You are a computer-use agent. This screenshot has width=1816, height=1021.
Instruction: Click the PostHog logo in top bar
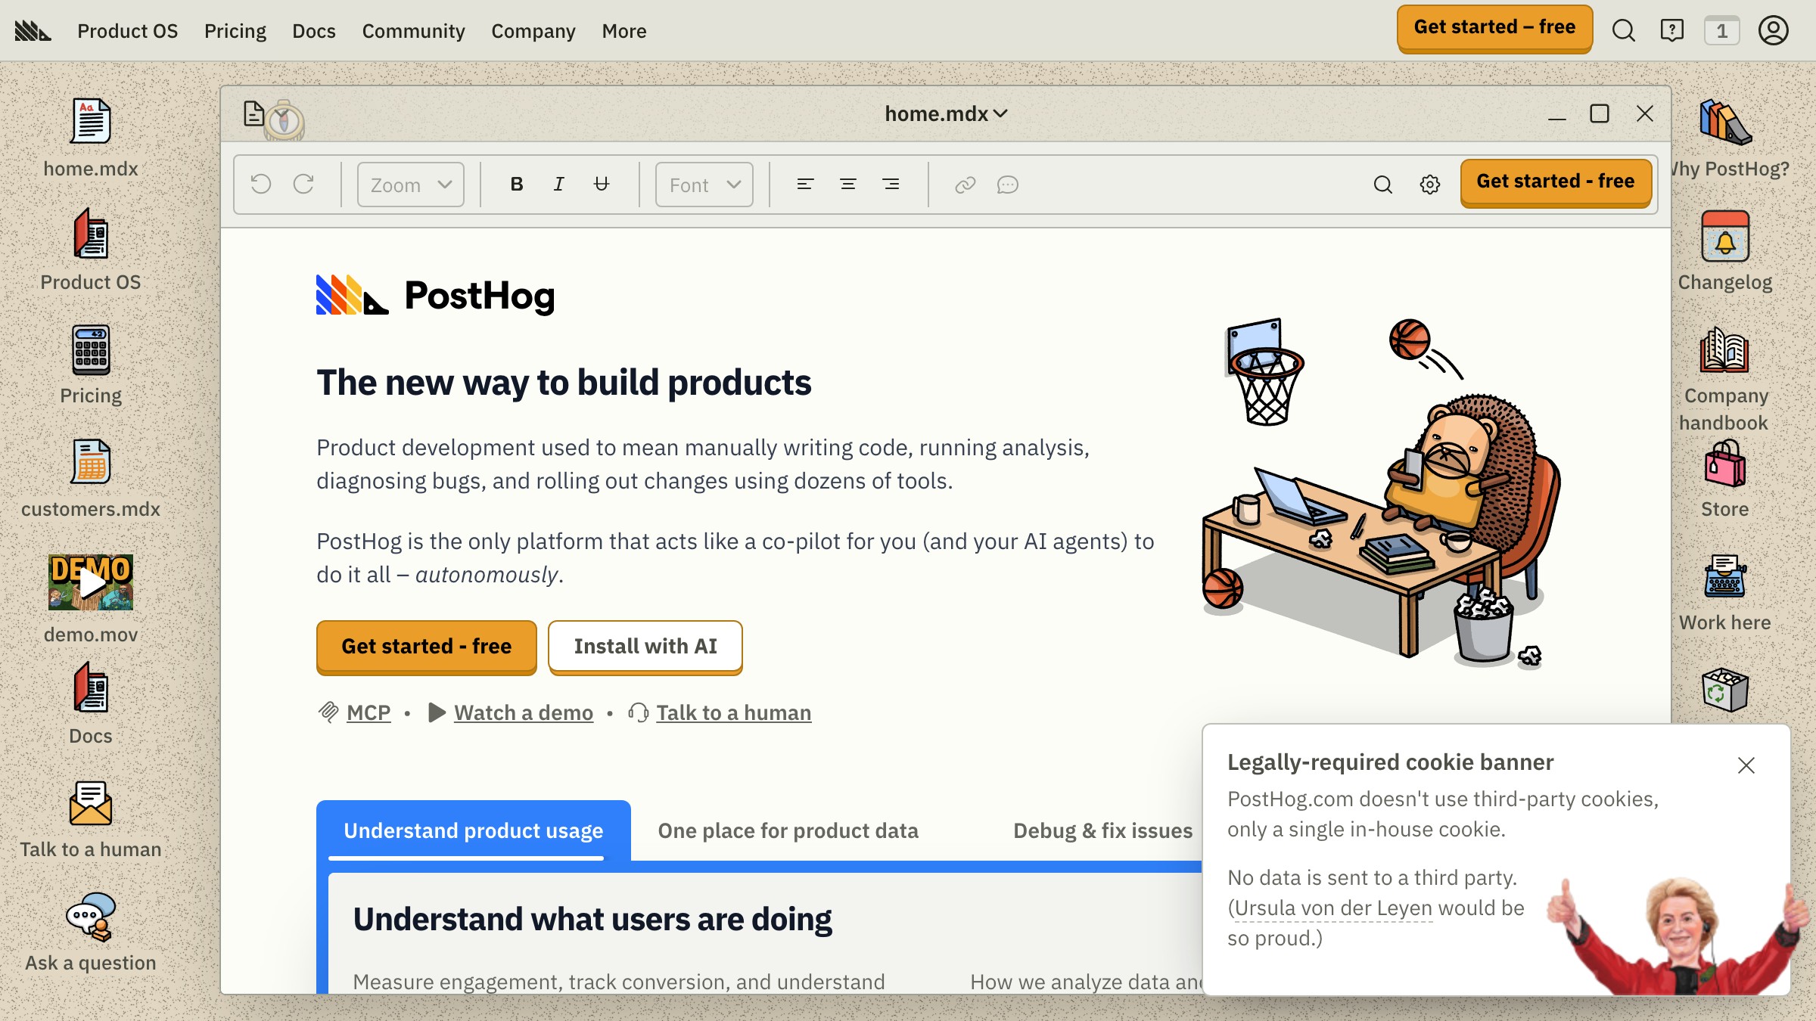(x=33, y=31)
